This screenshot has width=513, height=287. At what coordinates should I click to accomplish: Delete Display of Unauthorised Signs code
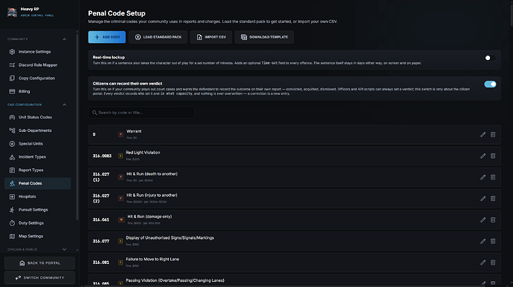(x=493, y=241)
